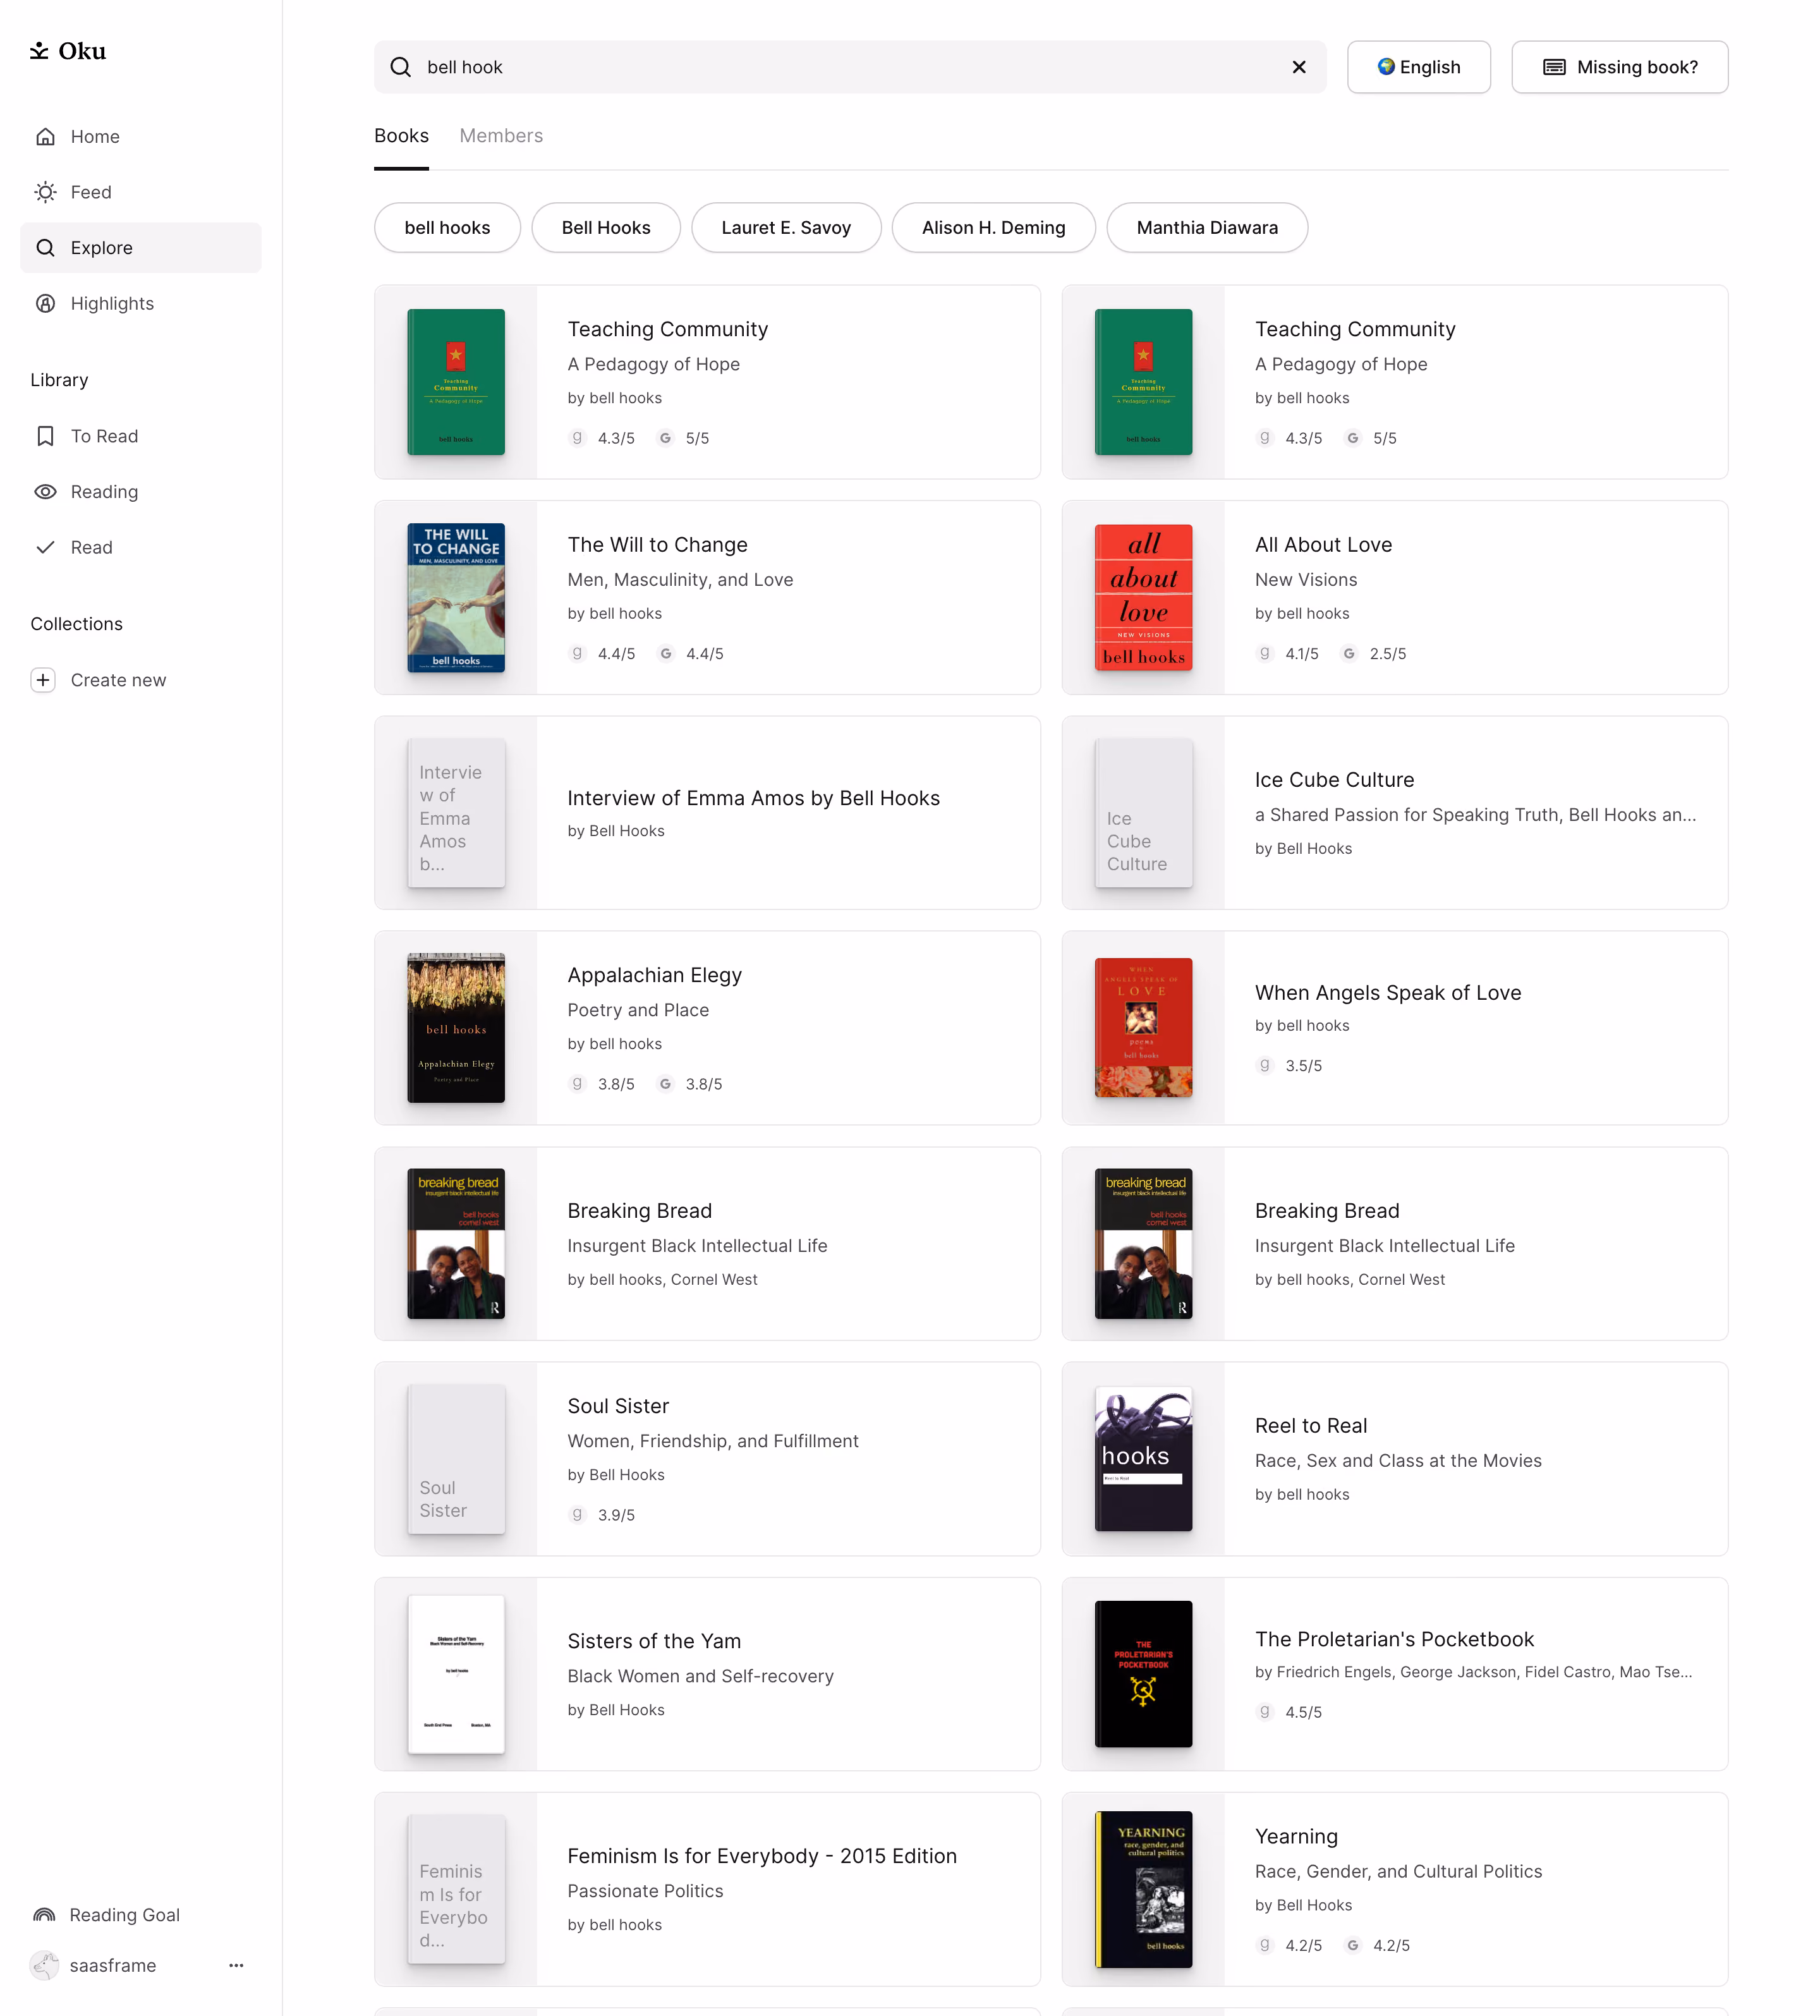This screenshot has width=1820, height=2016.
Task: Click the Library heading in sidebar
Action: 59,380
